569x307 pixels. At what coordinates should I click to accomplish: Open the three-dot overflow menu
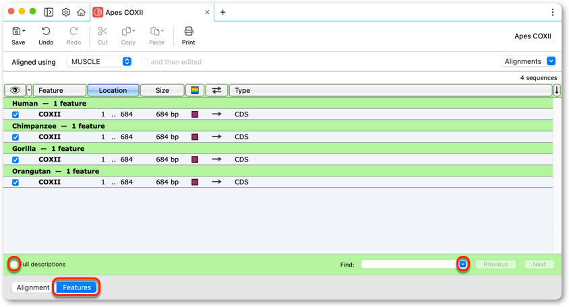(552, 12)
